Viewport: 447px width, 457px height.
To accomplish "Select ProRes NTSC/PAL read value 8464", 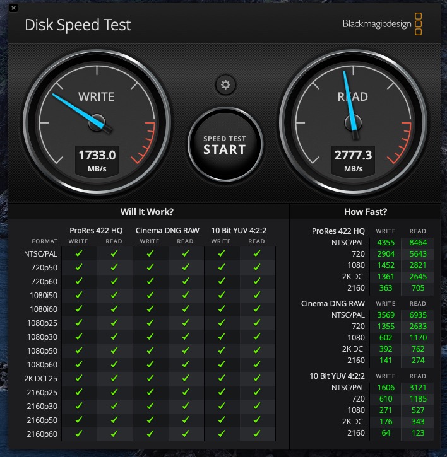I will (x=418, y=243).
